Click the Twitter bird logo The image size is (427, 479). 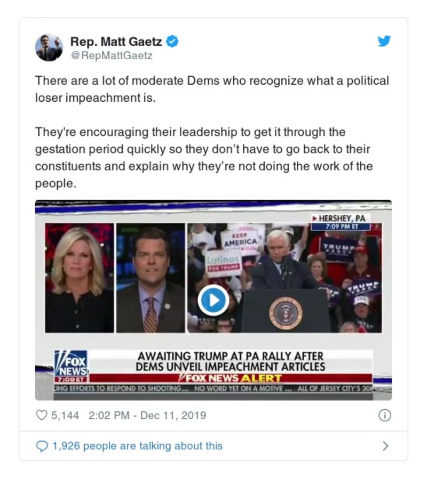(384, 41)
